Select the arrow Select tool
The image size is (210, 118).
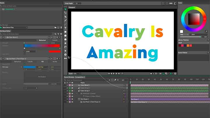click(65, 9)
